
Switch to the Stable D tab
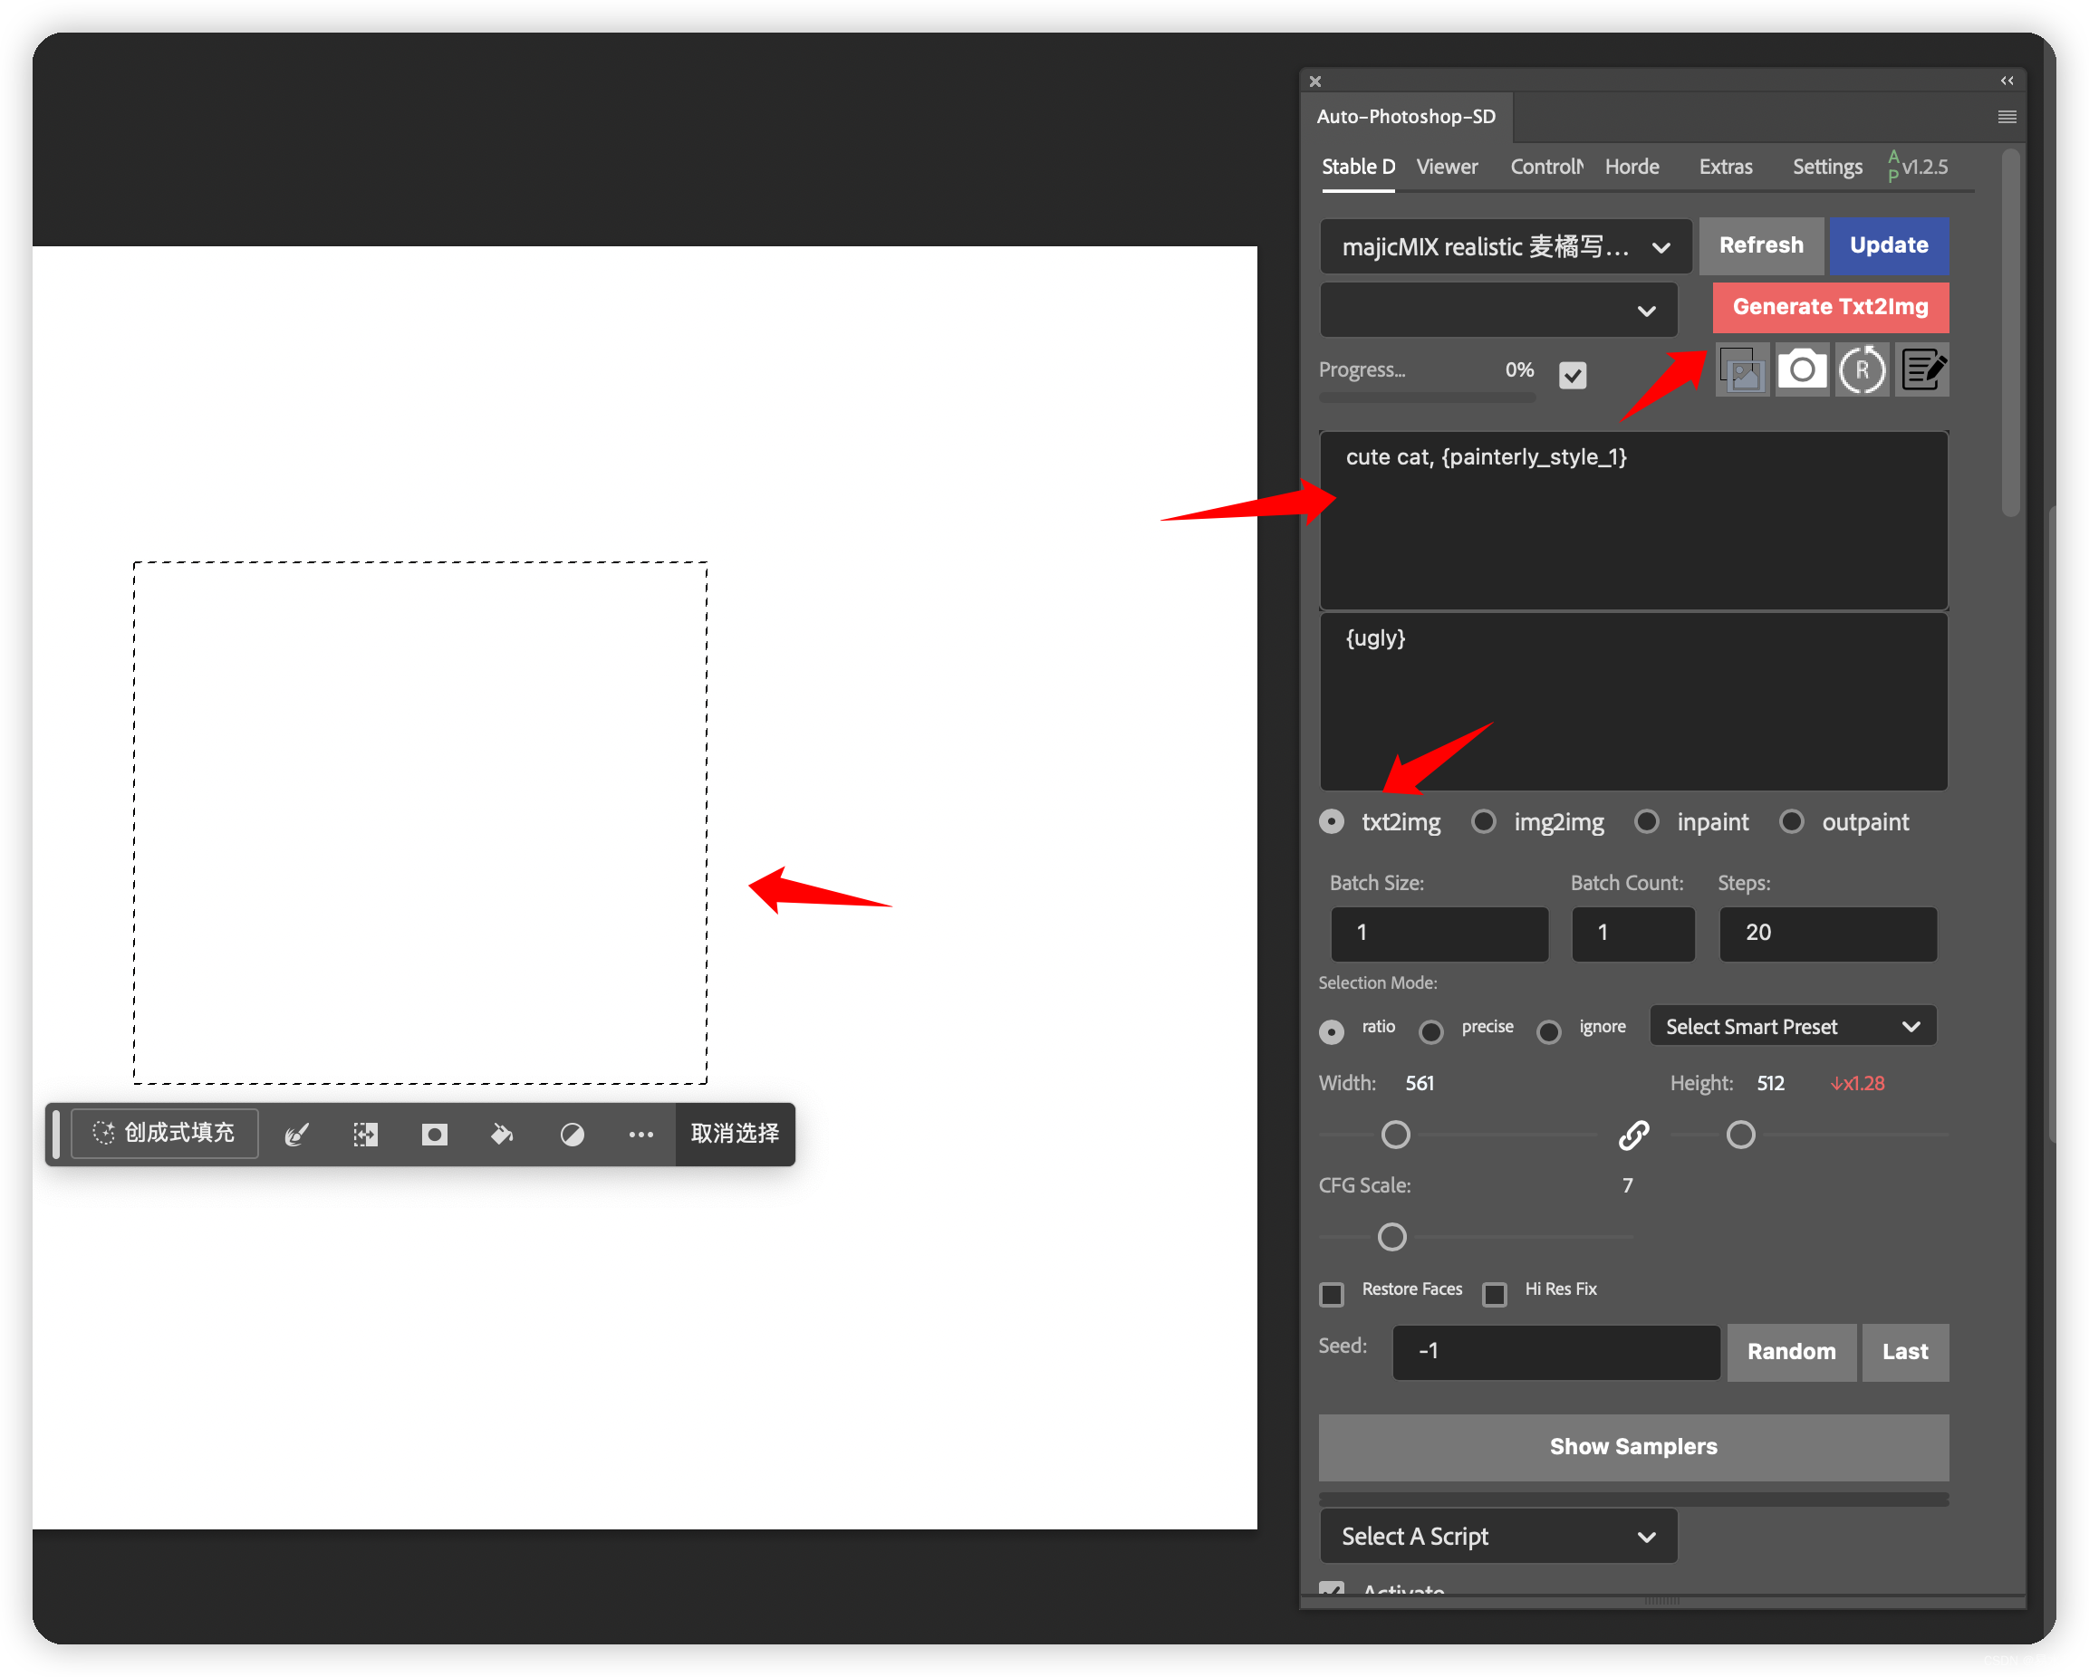coord(1357,167)
